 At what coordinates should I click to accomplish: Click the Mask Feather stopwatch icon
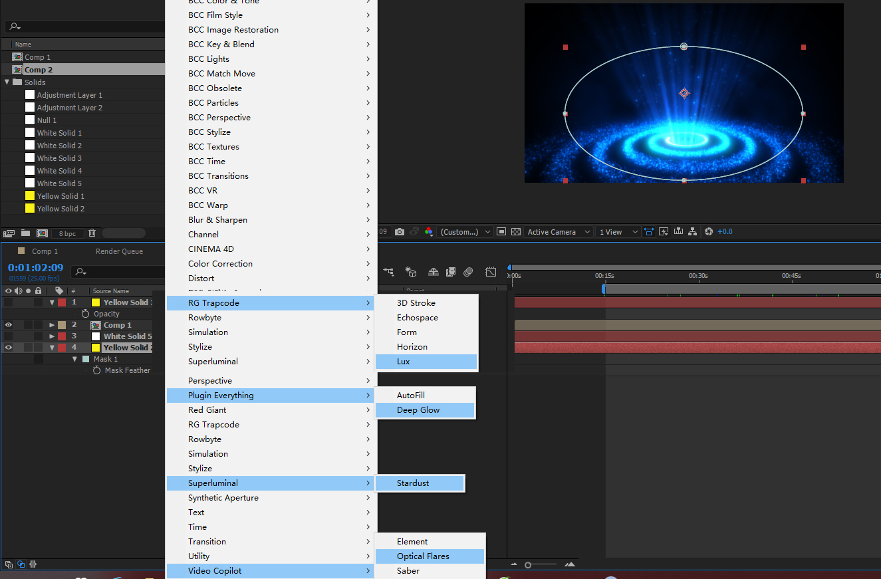coord(97,370)
